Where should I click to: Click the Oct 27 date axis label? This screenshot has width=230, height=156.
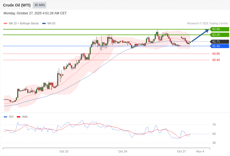point(181,151)
